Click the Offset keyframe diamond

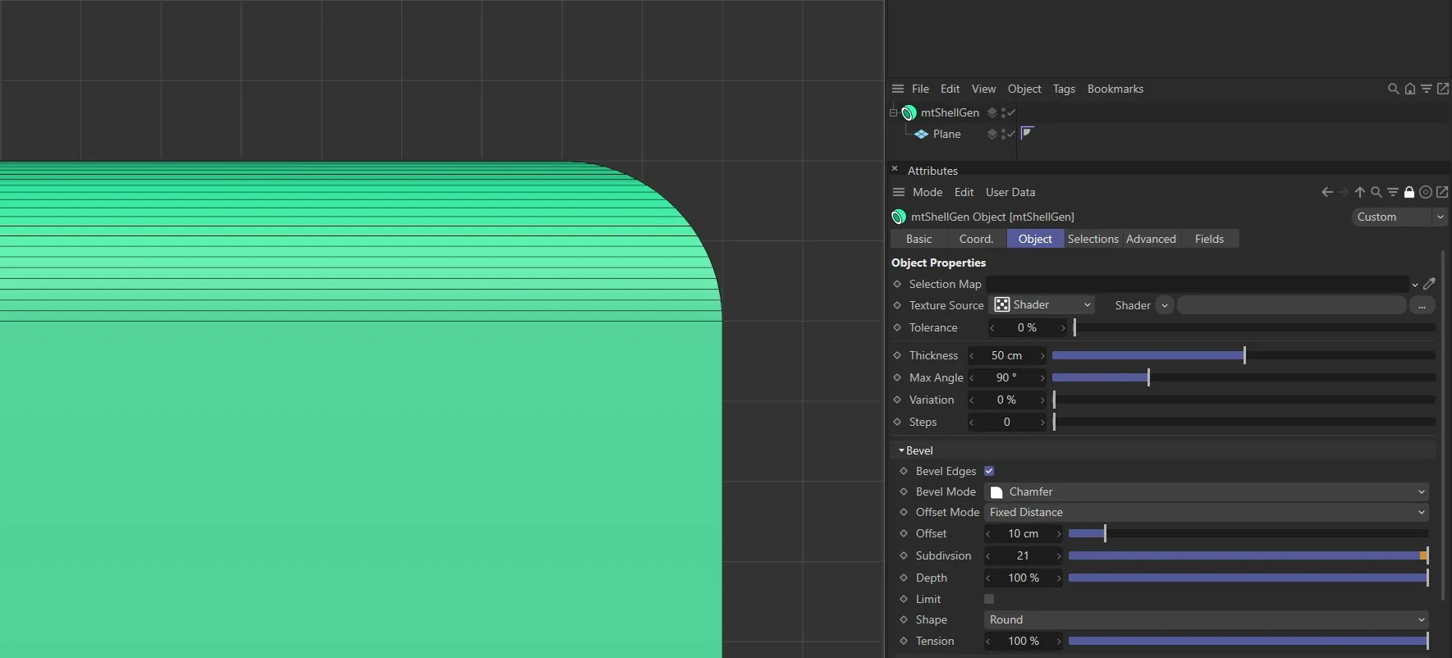point(904,533)
